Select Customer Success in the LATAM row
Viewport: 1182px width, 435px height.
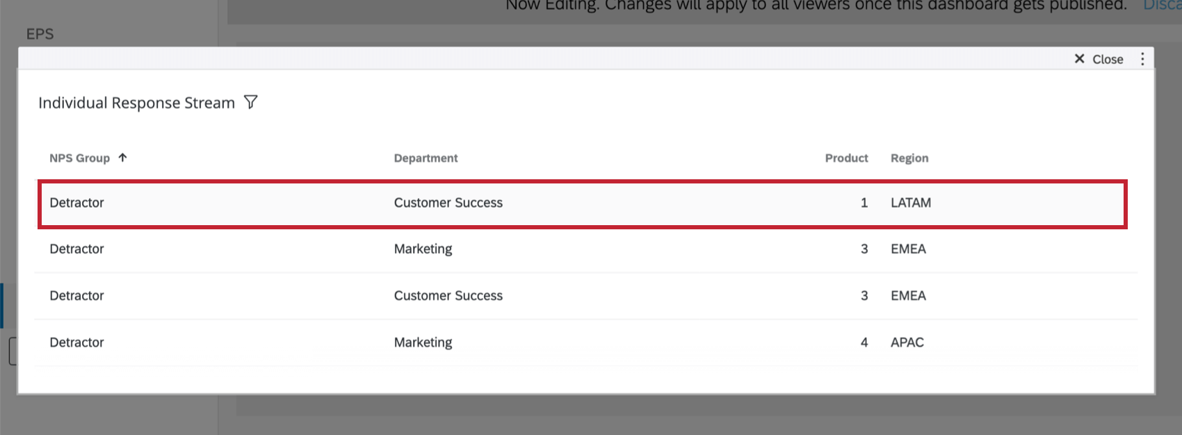pos(448,203)
